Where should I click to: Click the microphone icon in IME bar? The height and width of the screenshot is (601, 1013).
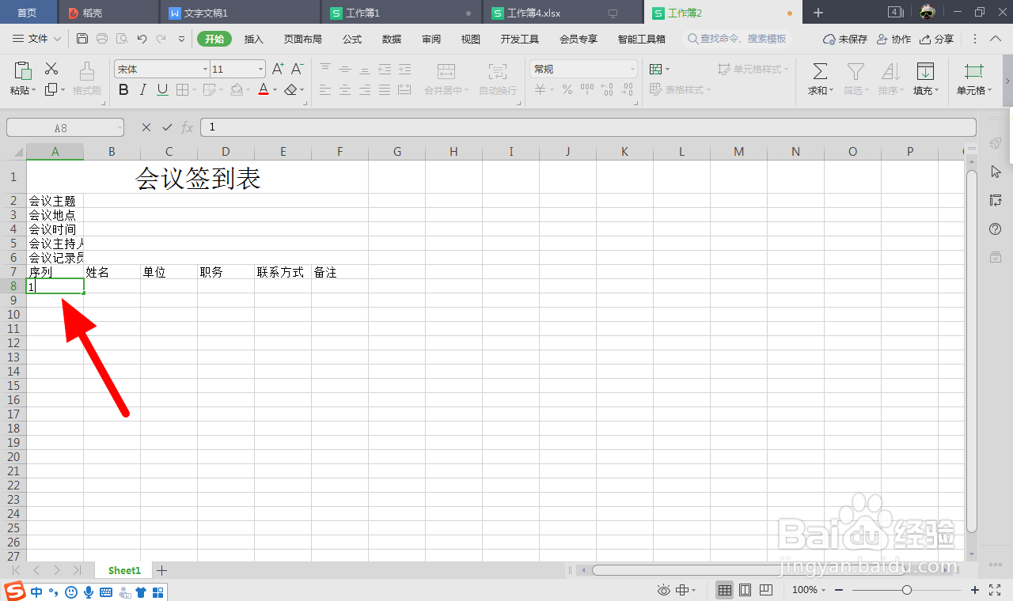coord(89,592)
